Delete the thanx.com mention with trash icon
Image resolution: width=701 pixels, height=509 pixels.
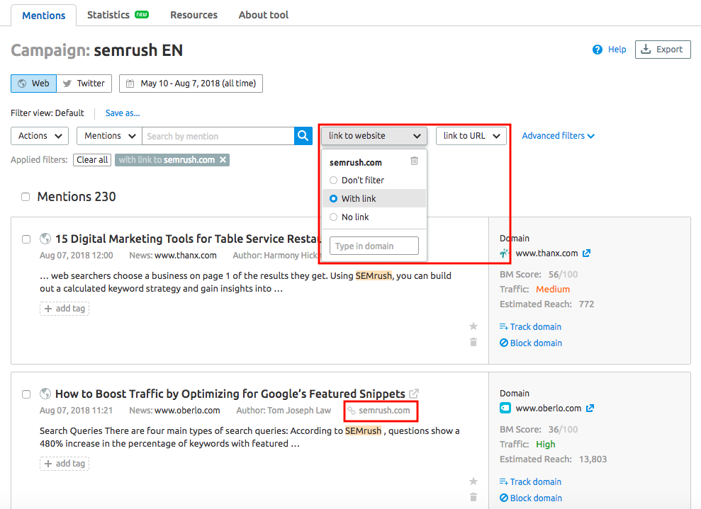pos(473,342)
